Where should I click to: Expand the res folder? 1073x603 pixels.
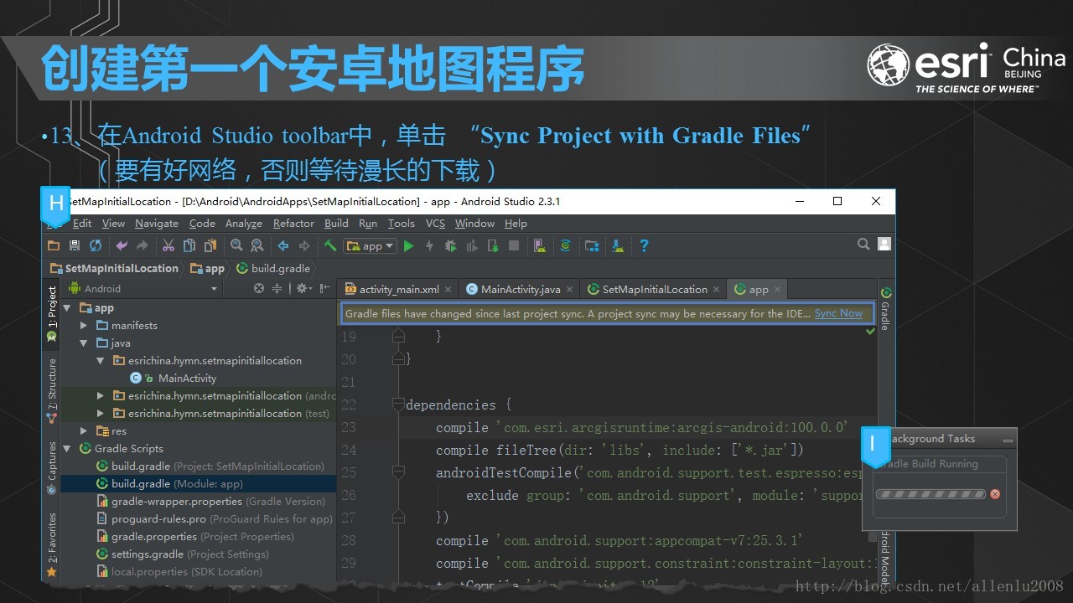click(x=84, y=430)
